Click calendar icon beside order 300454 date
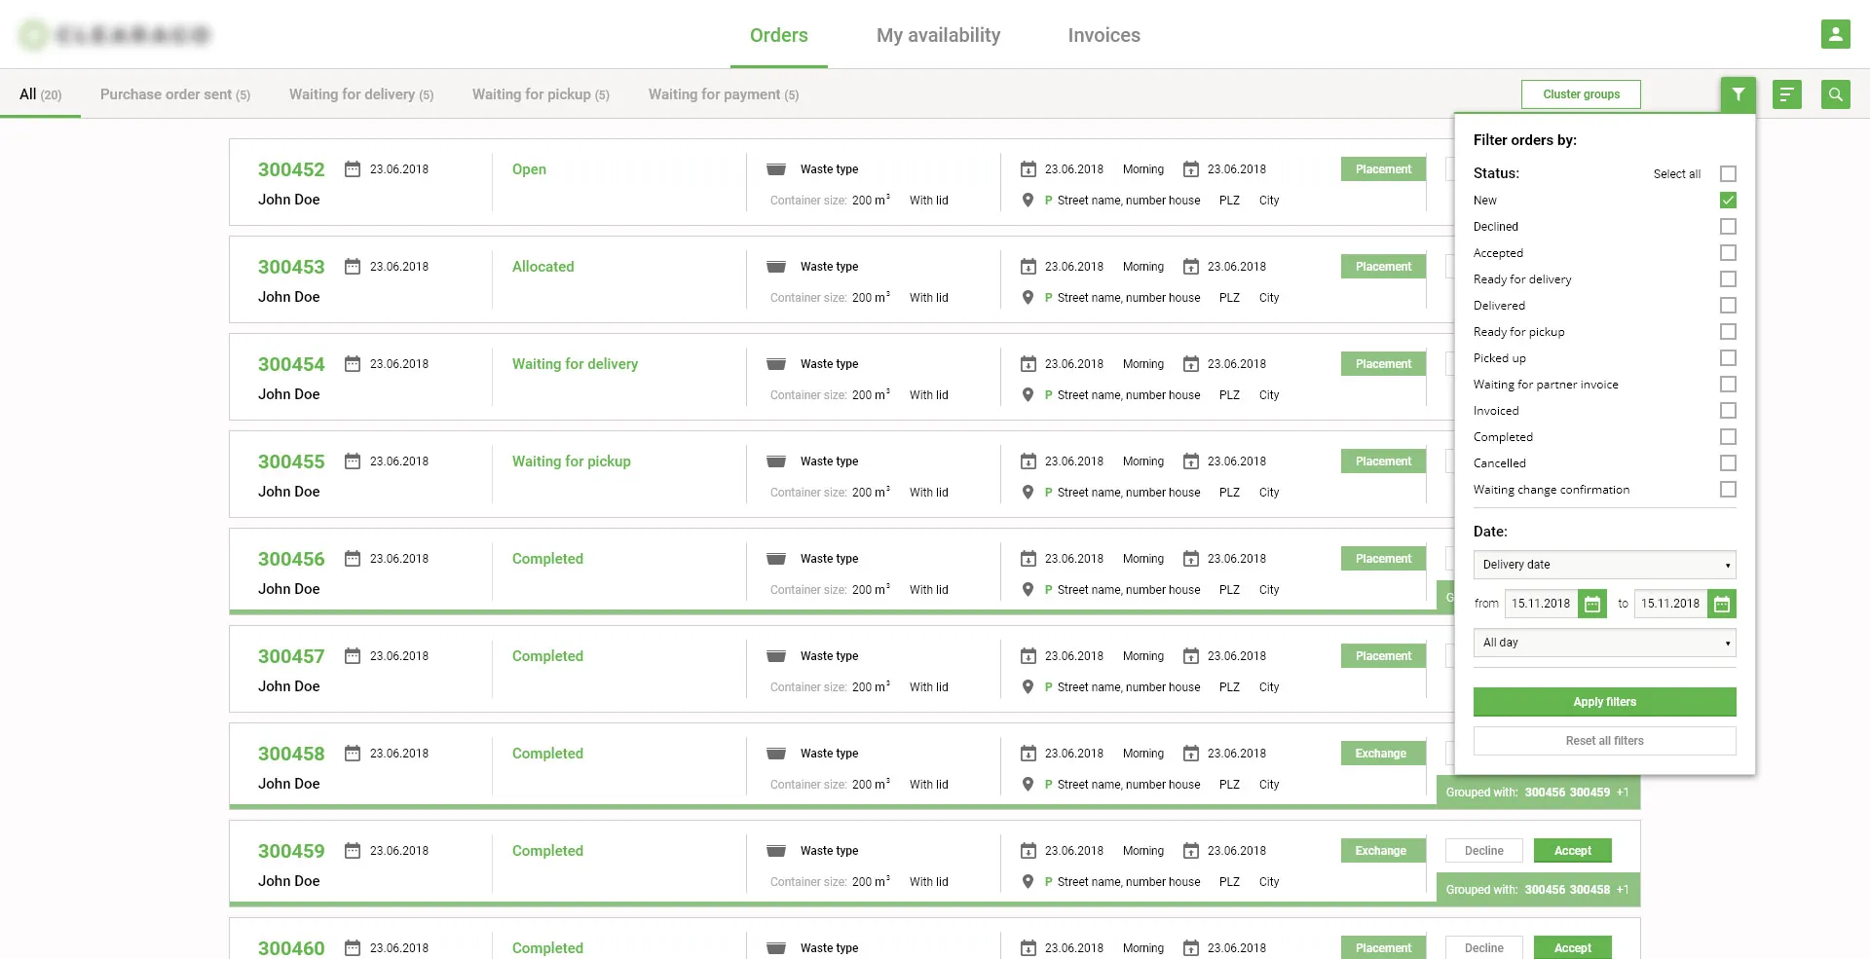Viewport: 1870px width, 959px height. click(x=353, y=364)
